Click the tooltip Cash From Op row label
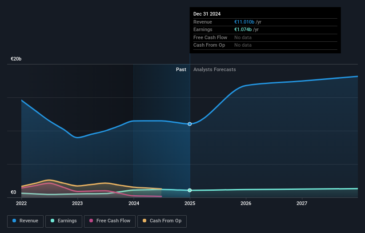Viewport: 365px width, 233px height. pos(209,45)
